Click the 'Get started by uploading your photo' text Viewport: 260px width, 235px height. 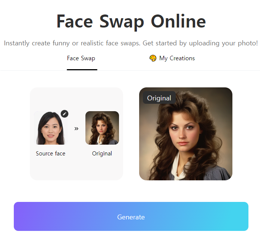click(200, 43)
